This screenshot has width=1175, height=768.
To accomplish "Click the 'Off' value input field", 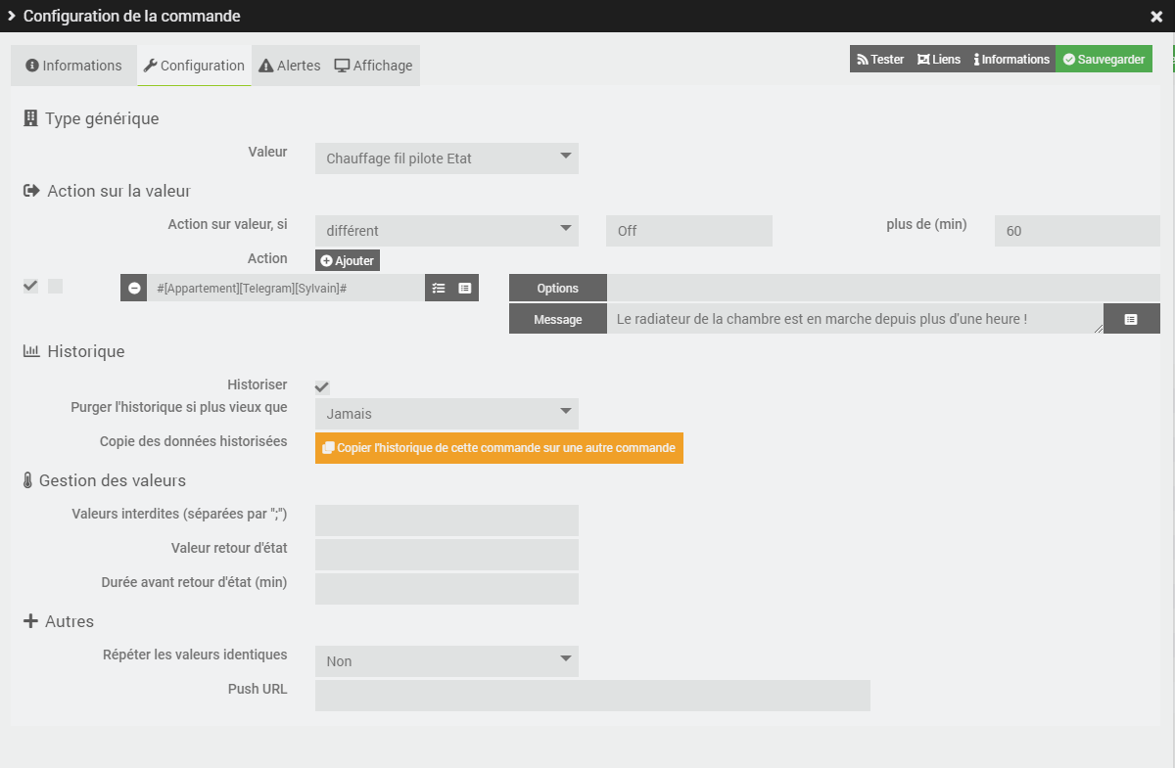I will (x=689, y=231).
